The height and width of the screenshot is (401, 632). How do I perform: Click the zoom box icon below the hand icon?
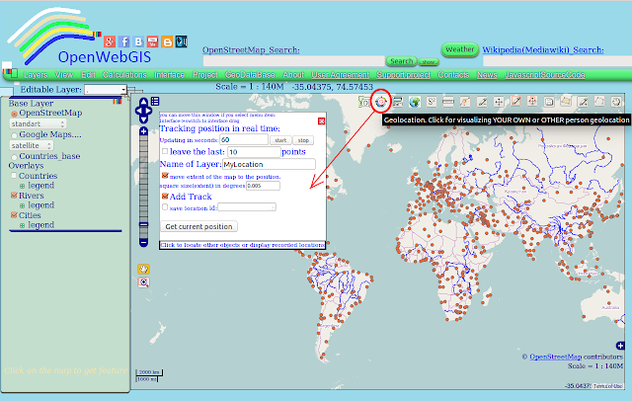point(143,282)
